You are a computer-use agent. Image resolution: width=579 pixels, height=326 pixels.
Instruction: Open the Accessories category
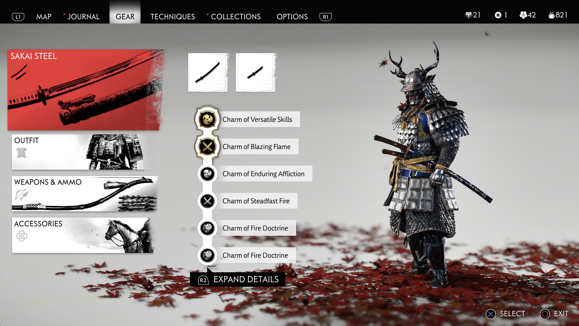click(x=83, y=235)
